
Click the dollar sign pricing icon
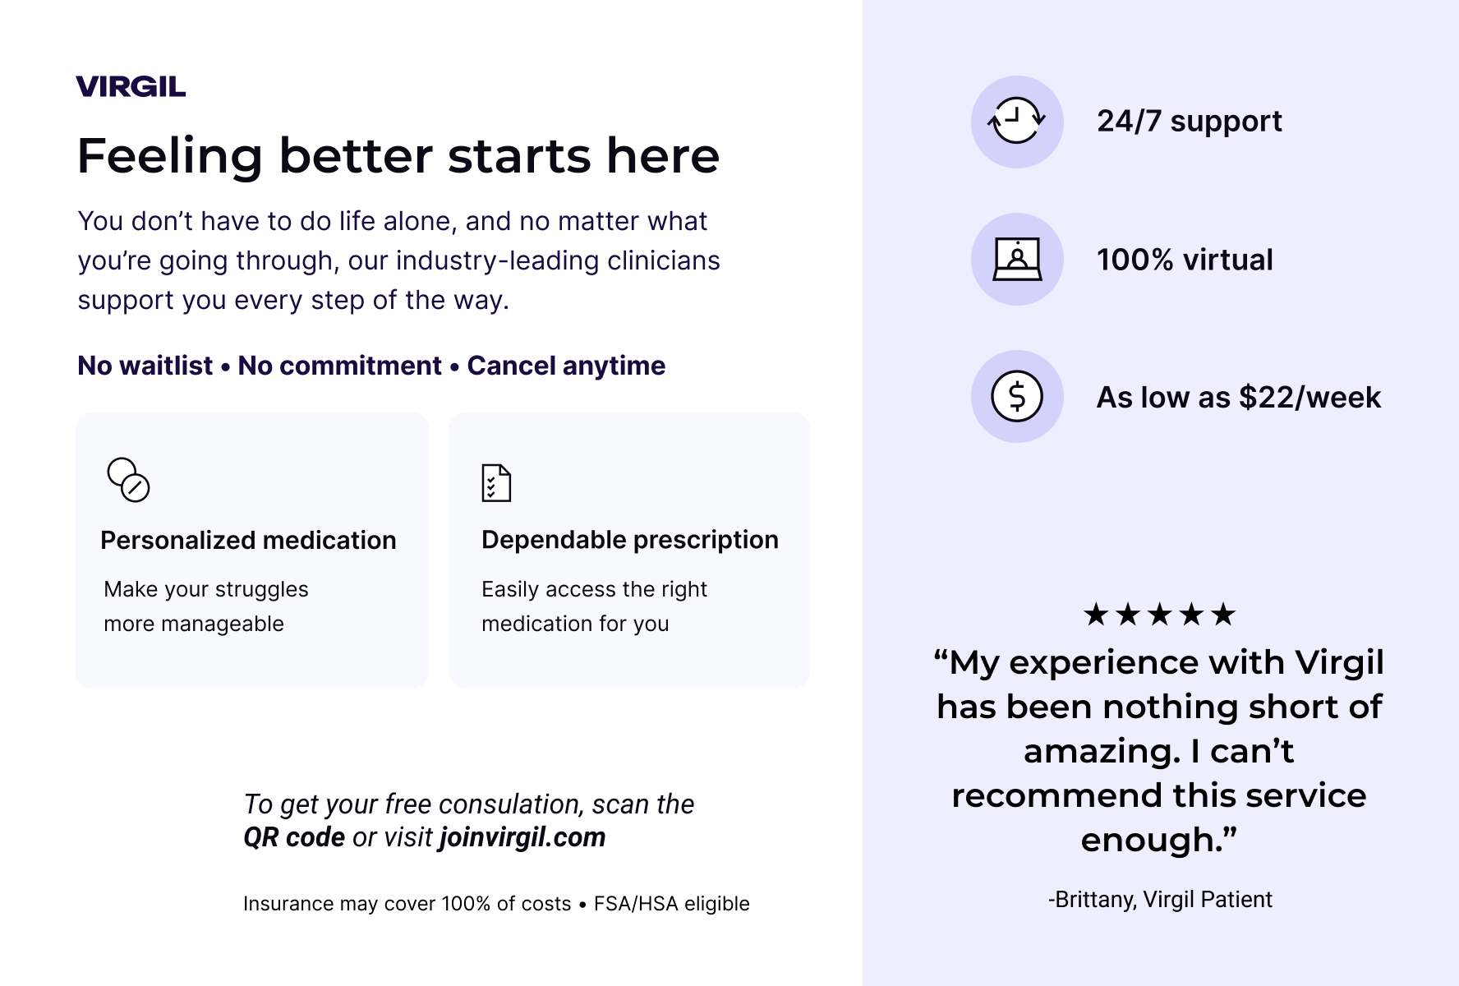pyautogui.click(x=1017, y=396)
